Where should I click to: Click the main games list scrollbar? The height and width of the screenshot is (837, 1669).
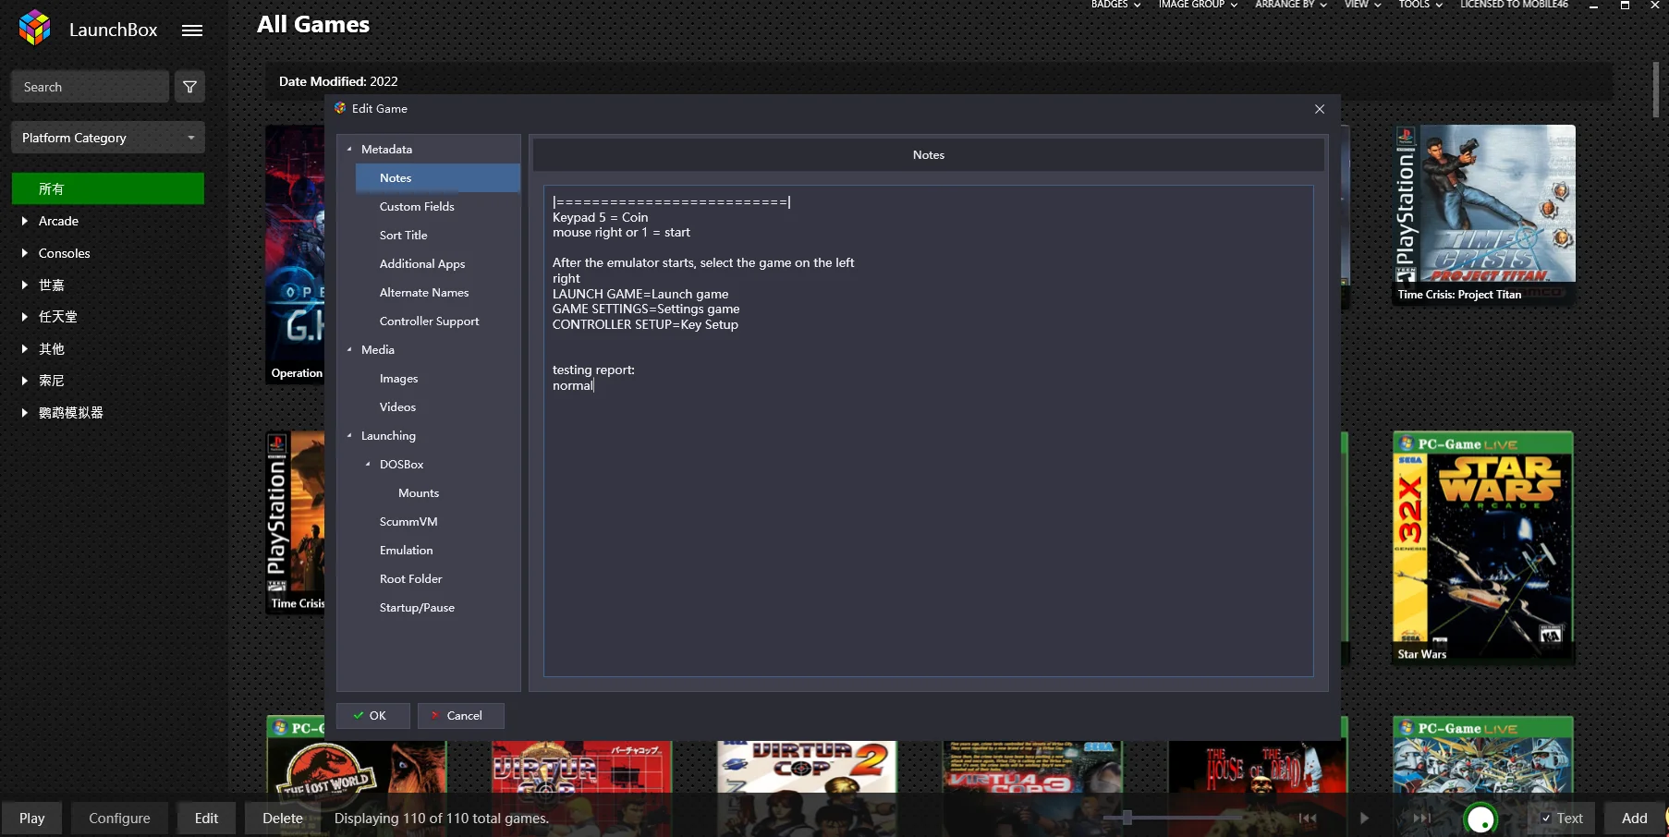point(1656,90)
